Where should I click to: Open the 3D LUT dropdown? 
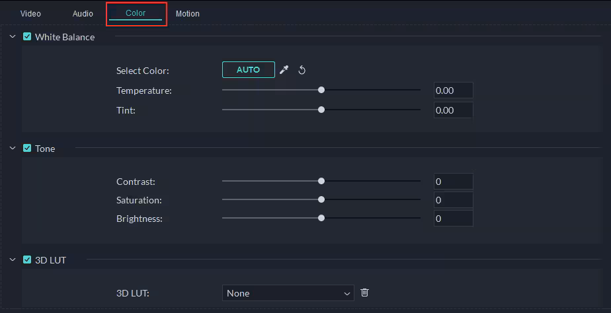point(288,293)
